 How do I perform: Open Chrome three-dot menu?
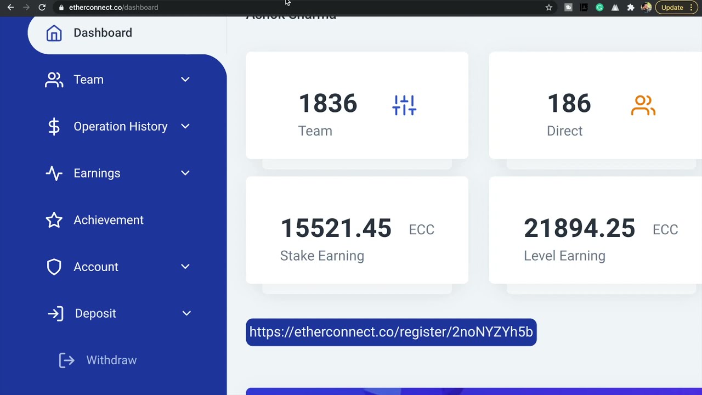[x=692, y=7]
